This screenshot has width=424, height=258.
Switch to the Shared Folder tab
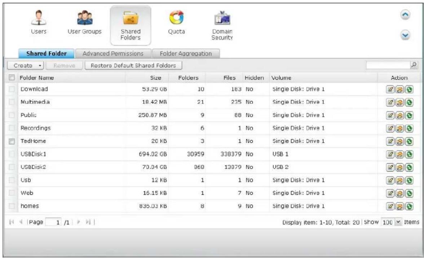(46, 54)
